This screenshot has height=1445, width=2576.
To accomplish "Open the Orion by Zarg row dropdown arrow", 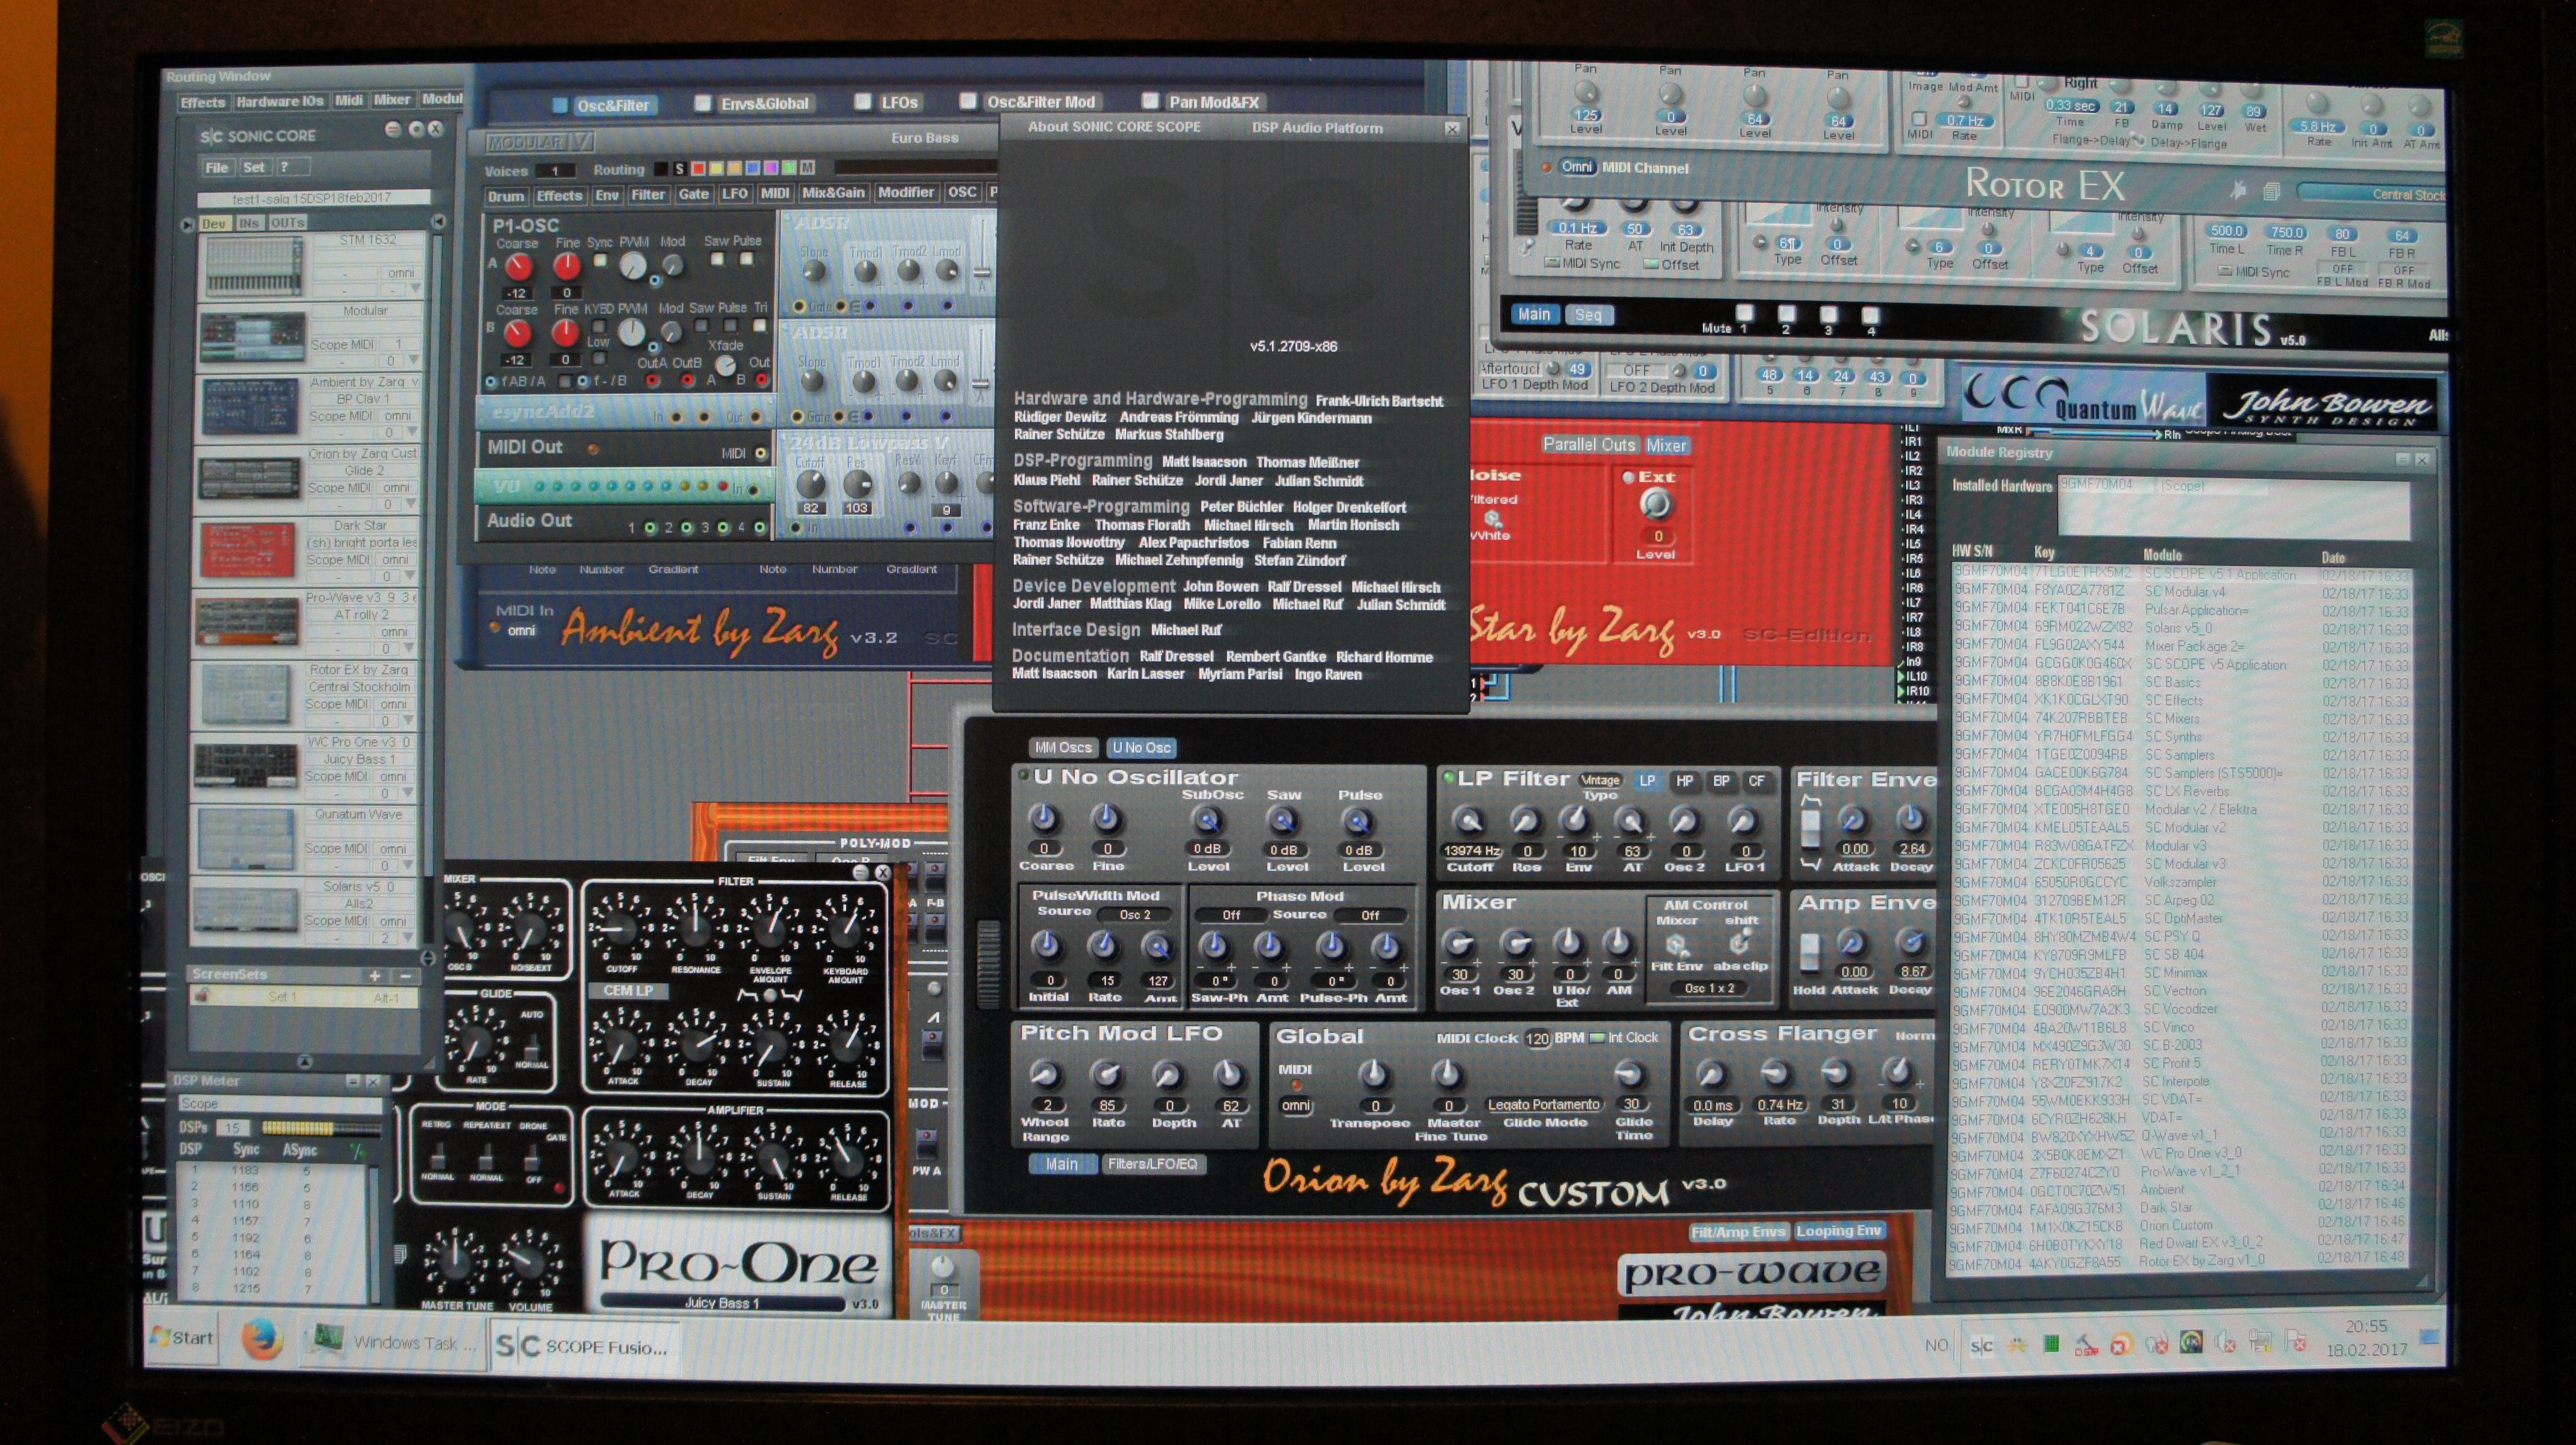I will (x=411, y=503).
